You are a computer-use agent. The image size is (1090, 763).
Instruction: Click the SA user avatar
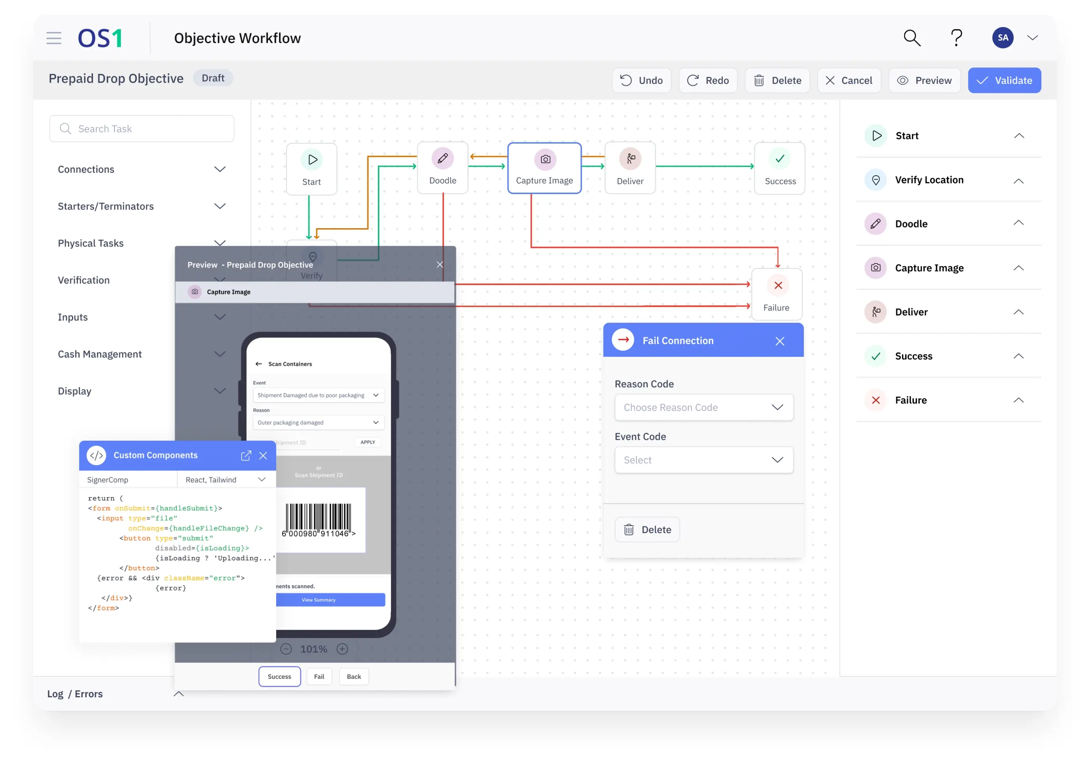click(1003, 38)
